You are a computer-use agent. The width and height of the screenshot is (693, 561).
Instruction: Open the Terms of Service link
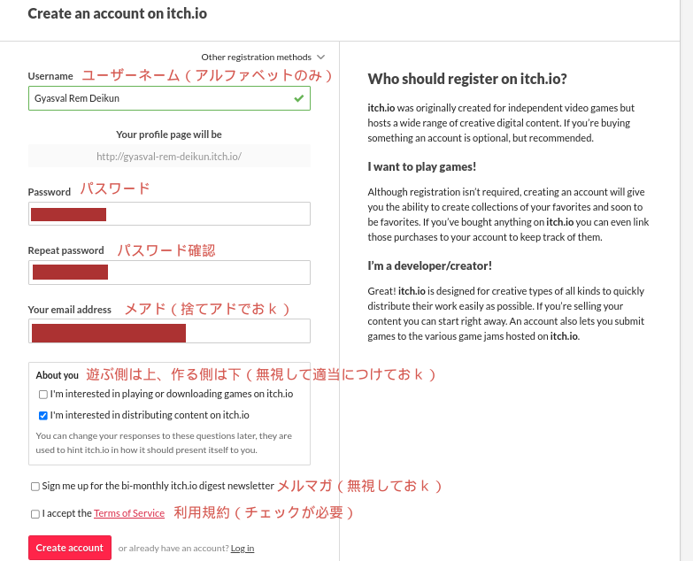click(129, 513)
